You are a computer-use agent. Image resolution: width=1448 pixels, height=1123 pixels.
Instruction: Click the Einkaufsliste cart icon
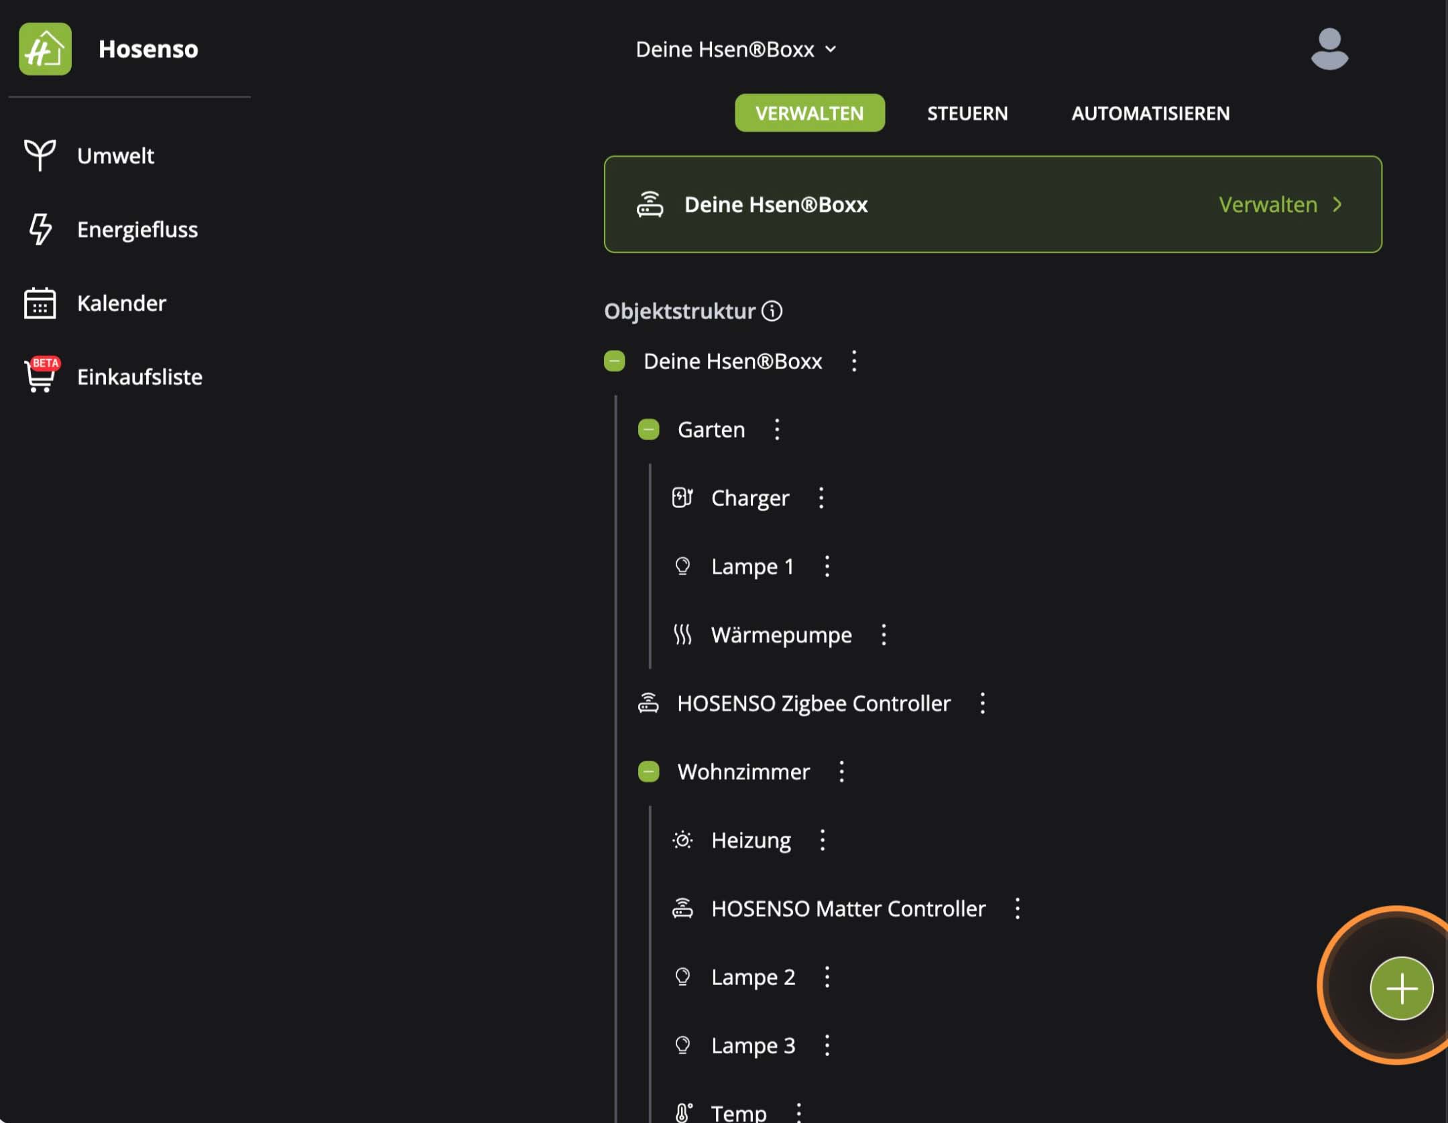point(40,376)
